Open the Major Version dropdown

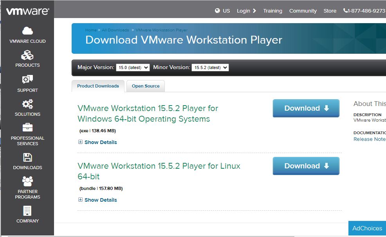point(133,67)
